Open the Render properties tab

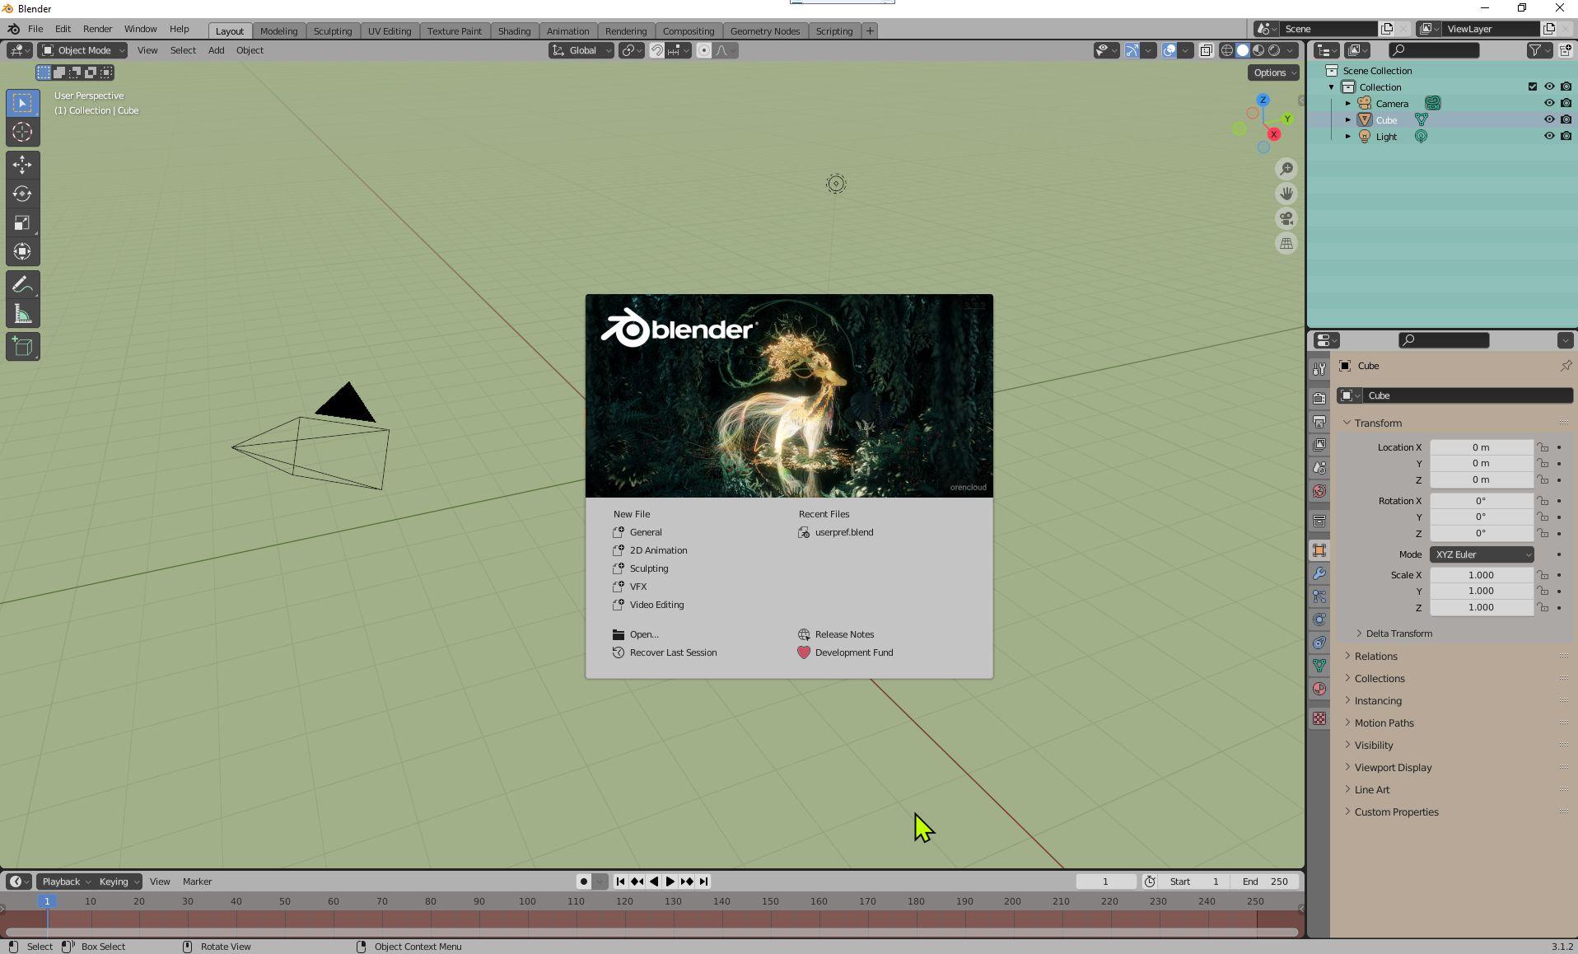click(1319, 399)
